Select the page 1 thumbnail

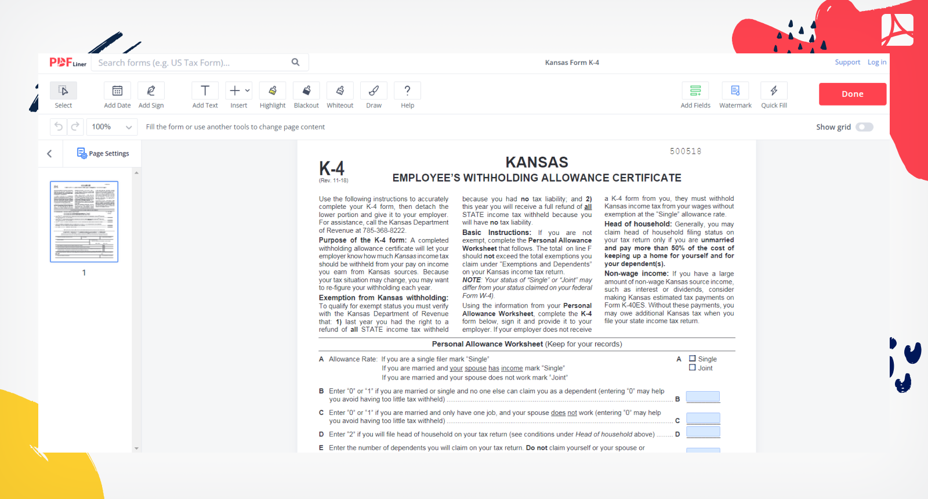pyautogui.click(x=84, y=222)
